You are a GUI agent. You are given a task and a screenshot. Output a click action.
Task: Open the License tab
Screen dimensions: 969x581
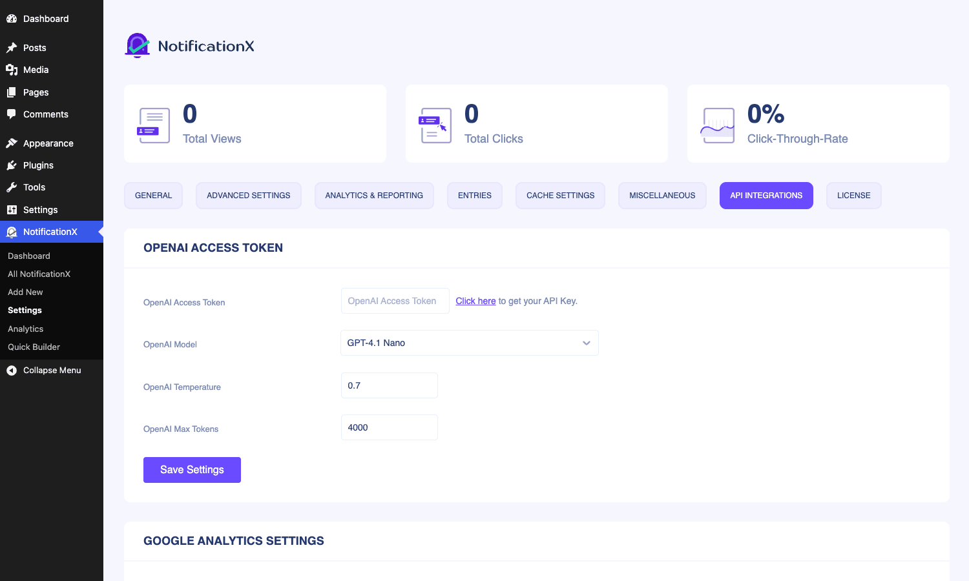click(x=854, y=196)
